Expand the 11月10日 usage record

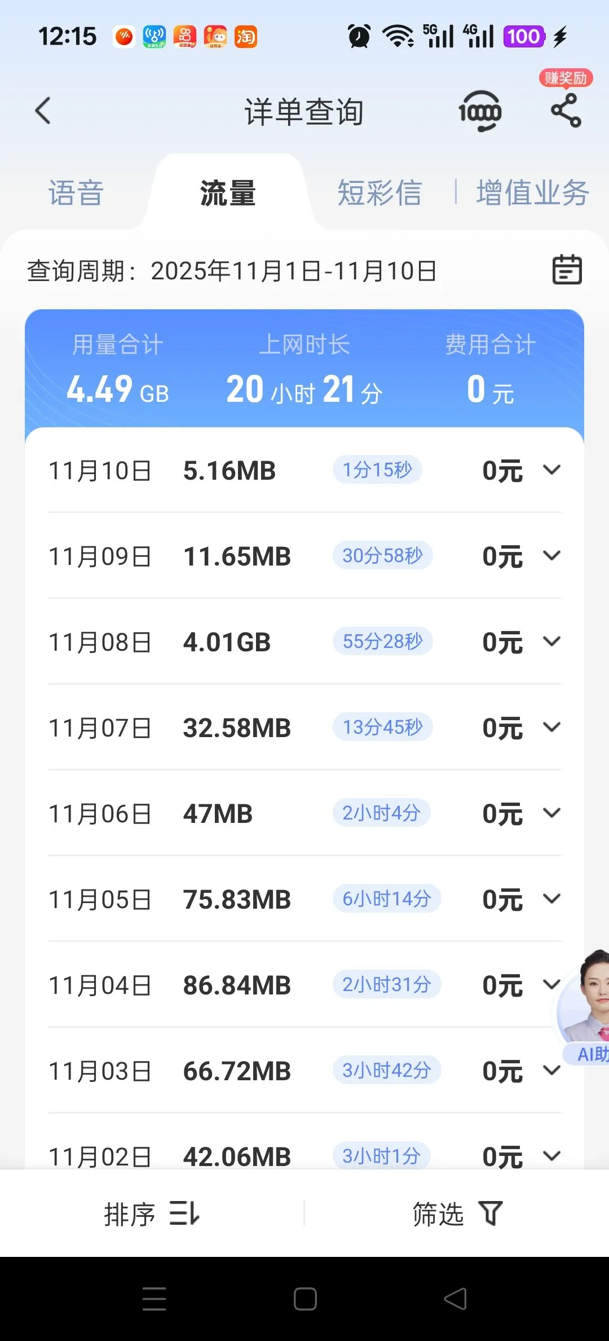[551, 470]
